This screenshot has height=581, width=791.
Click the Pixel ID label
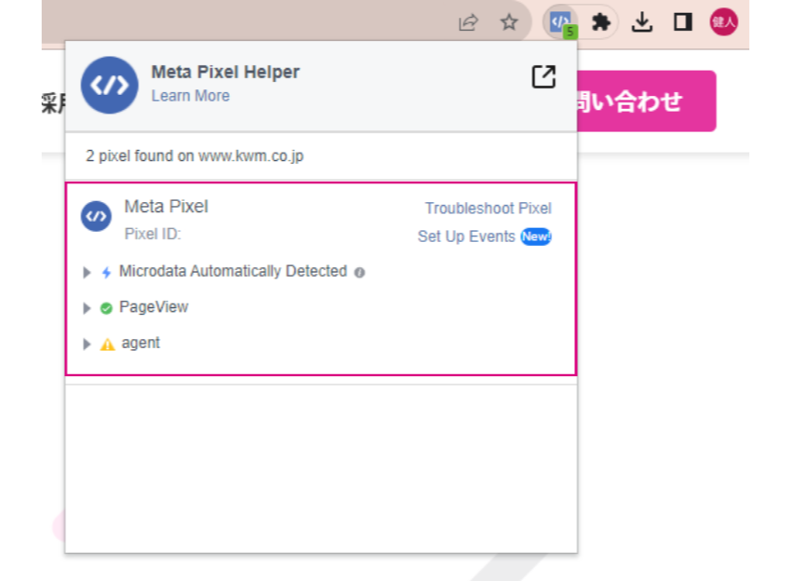tap(153, 235)
